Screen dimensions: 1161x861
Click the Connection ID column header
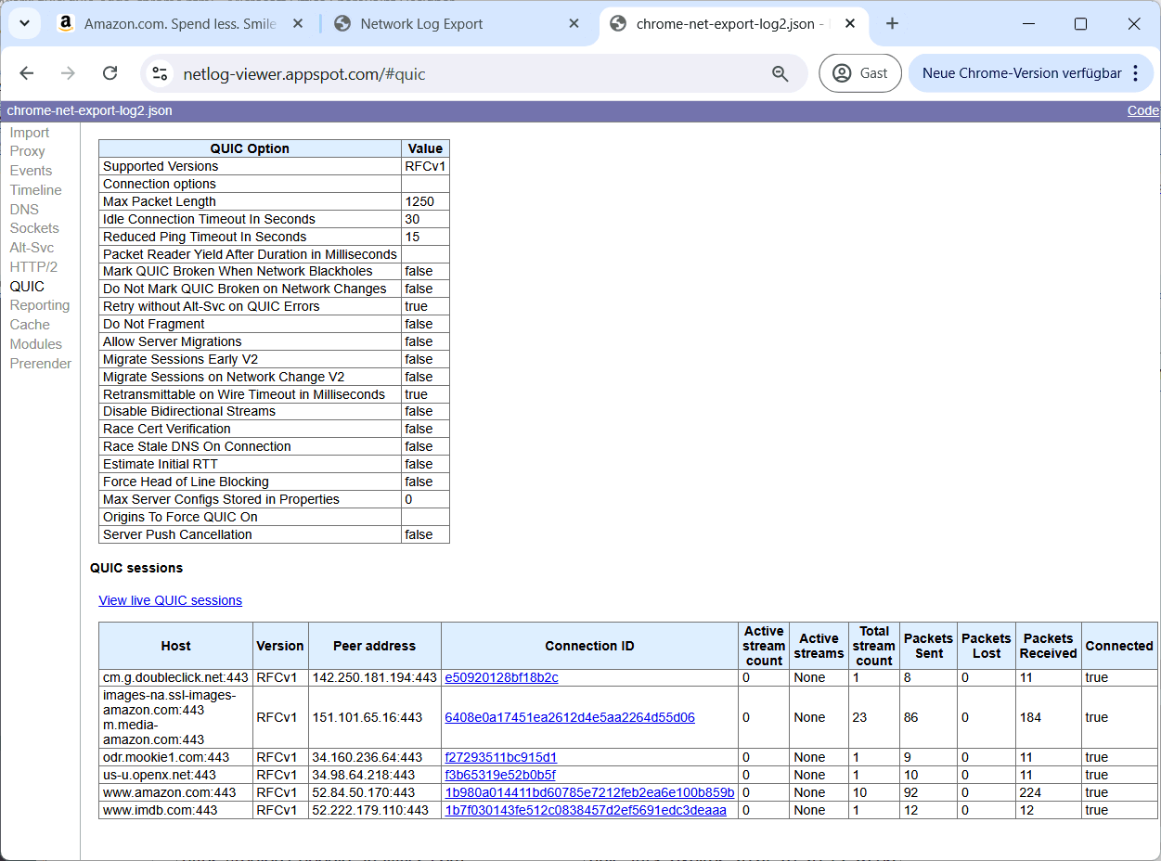tap(590, 646)
